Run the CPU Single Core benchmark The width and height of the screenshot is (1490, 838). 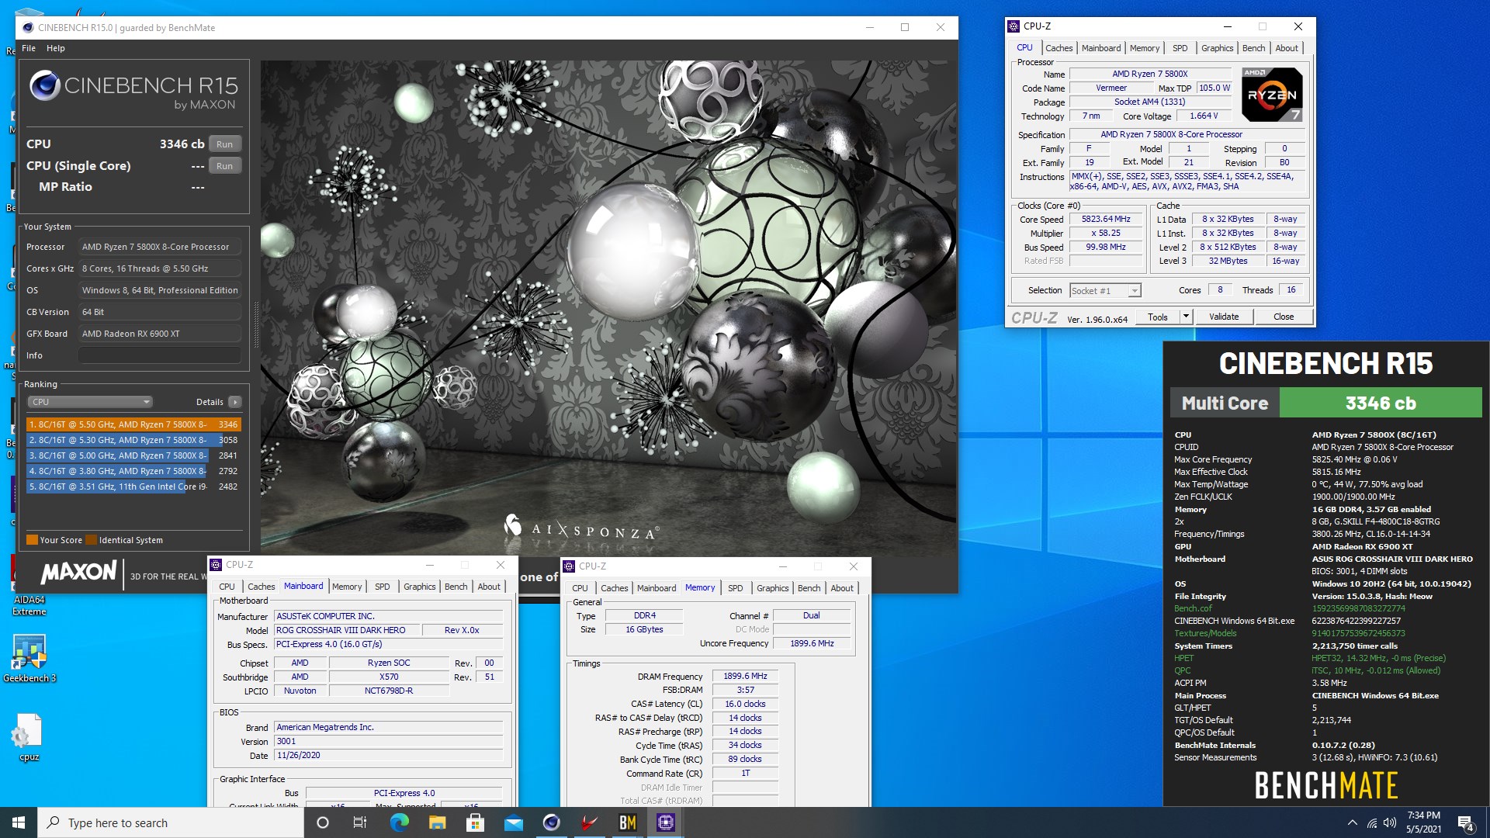click(x=224, y=166)
